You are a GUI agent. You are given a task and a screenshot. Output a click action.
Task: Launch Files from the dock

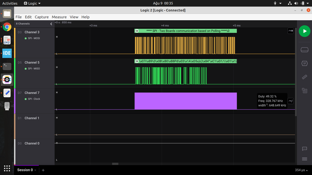7,14
